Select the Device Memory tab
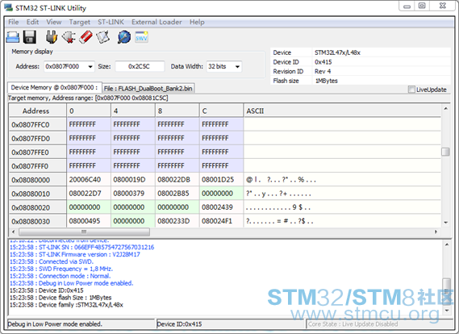Image resolution: width=459 pixels, height=334 pixels. coord(54,87)
